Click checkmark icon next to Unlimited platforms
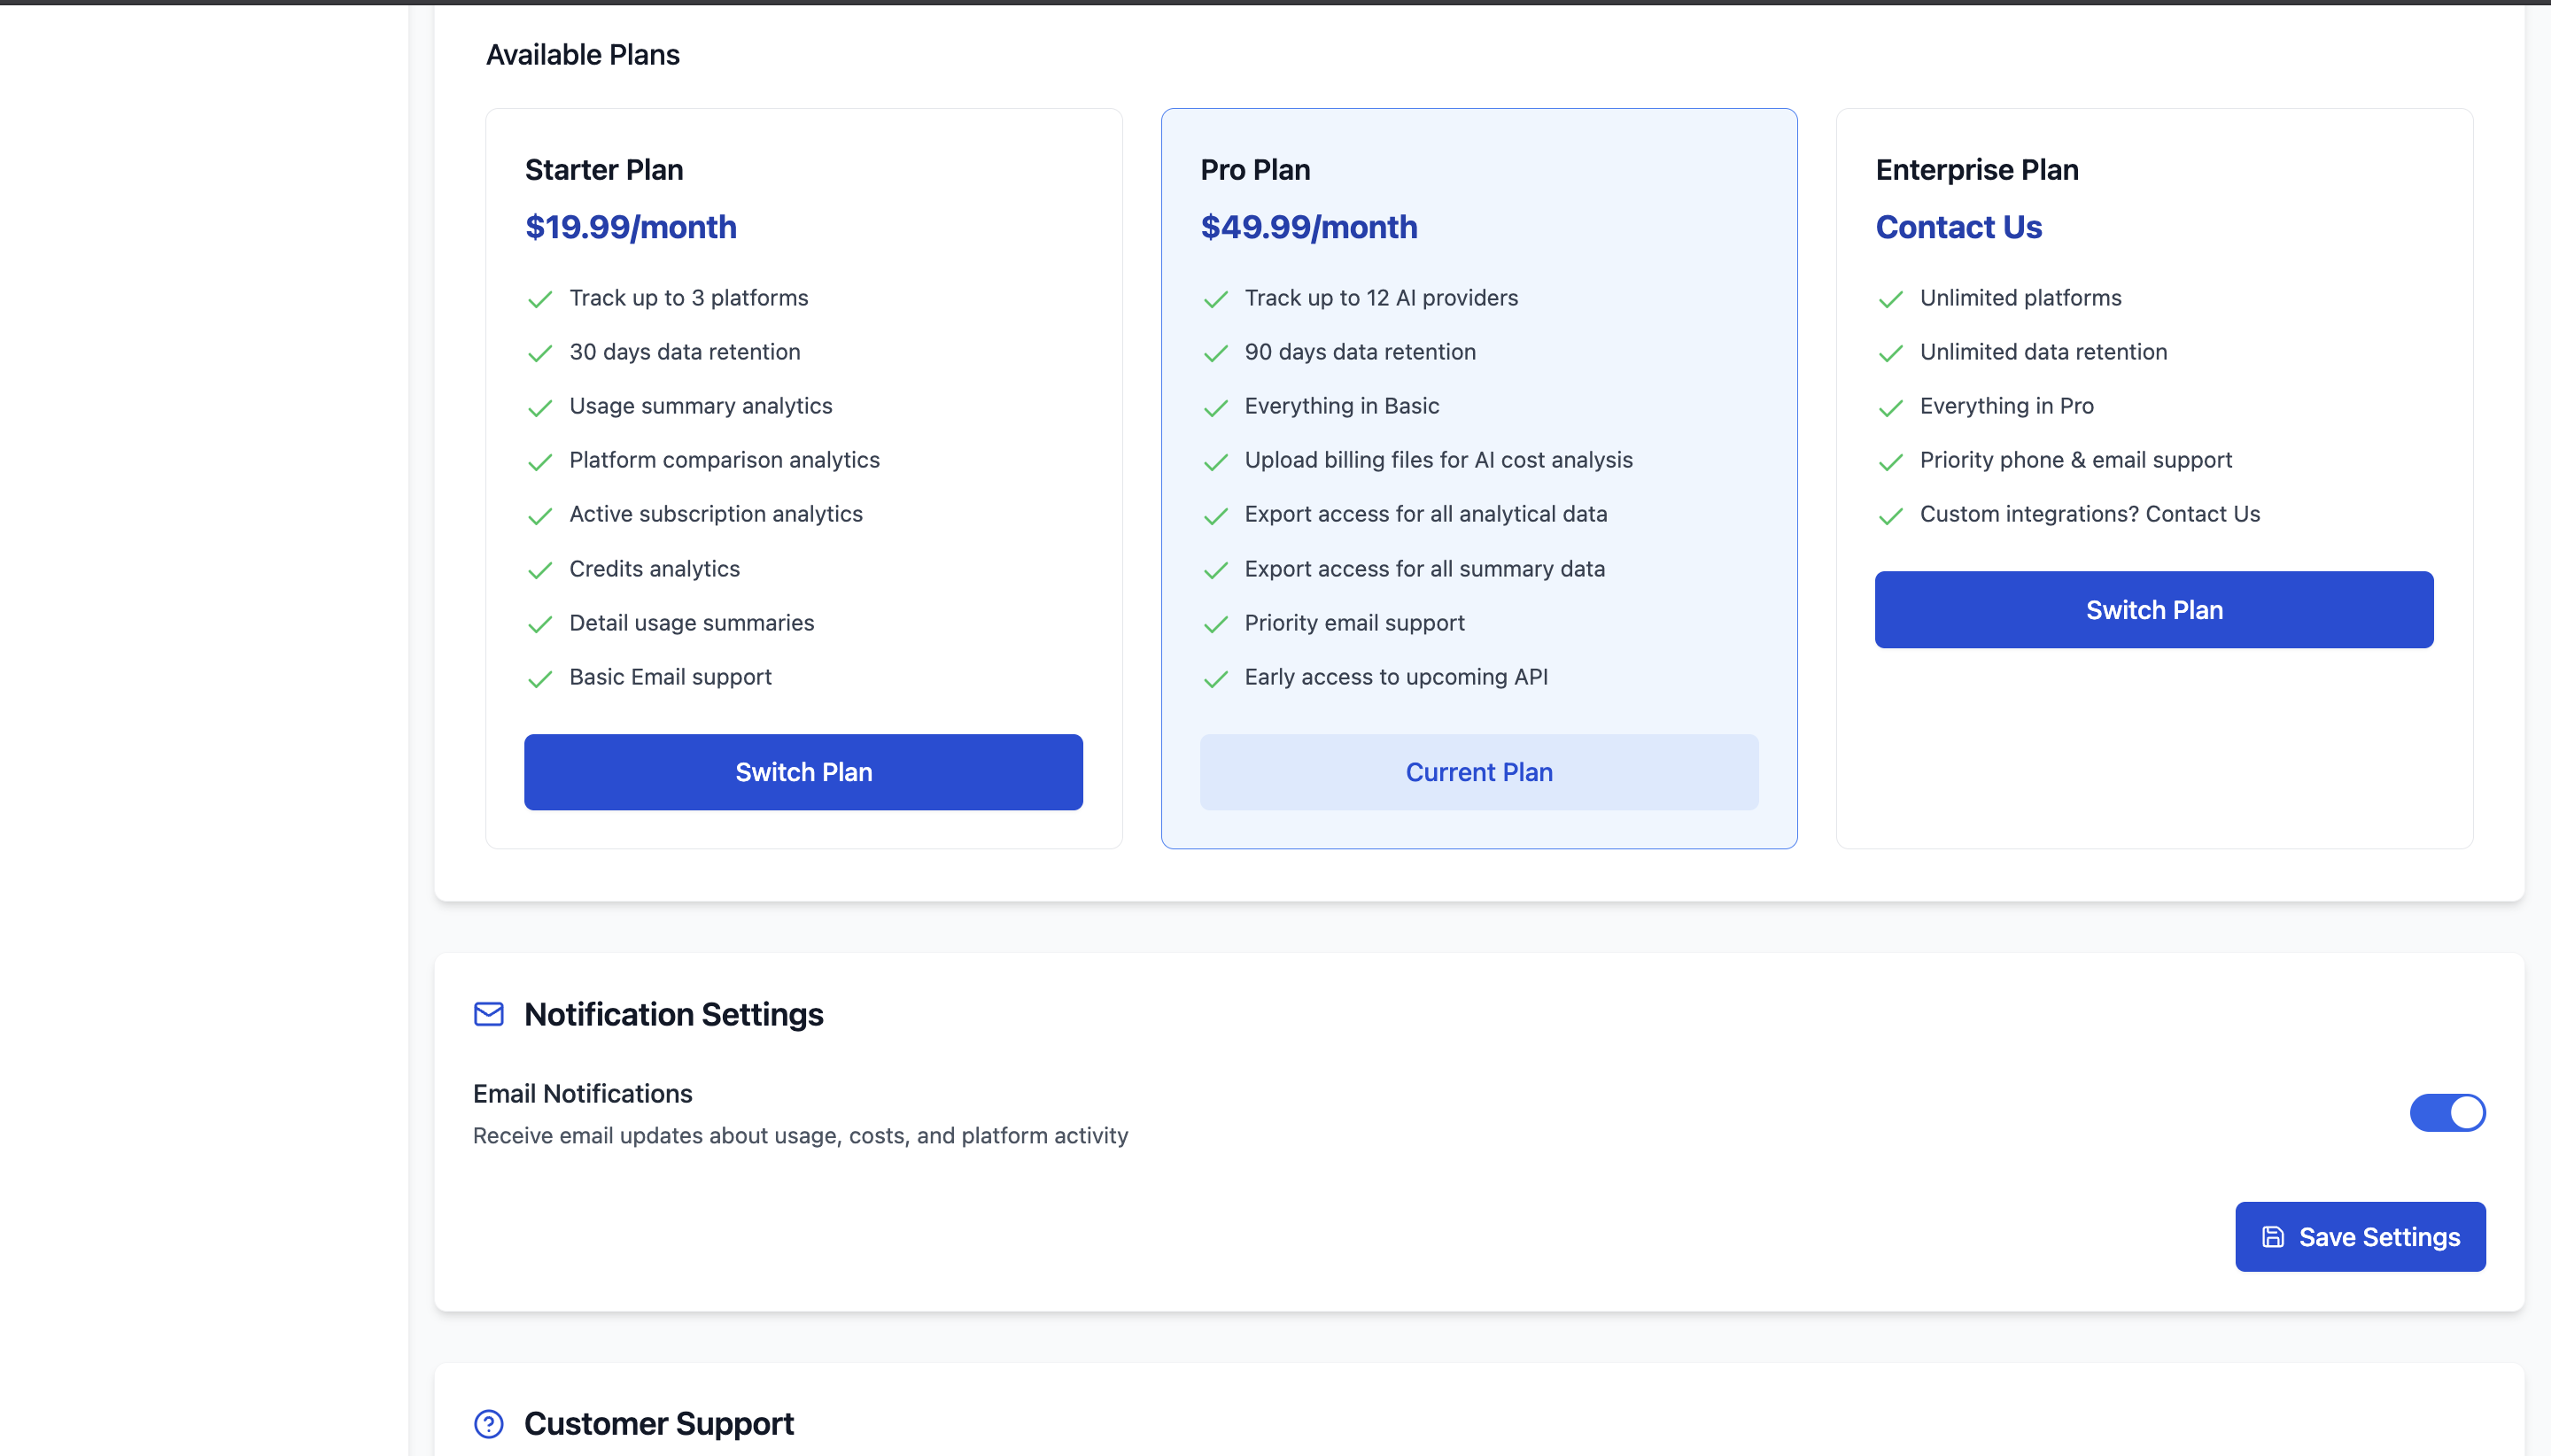The height and width of the screenshot is (1456, 2551). pos(1890,299)
